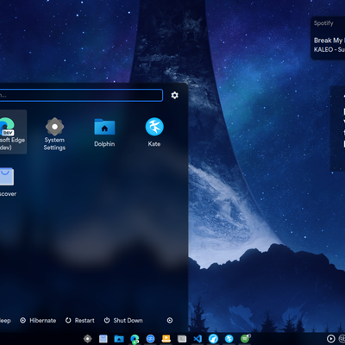Viewport: 345px width, 345px height.
Task: Open System Settings gear in the dock
Action: (x=87, y=339)
